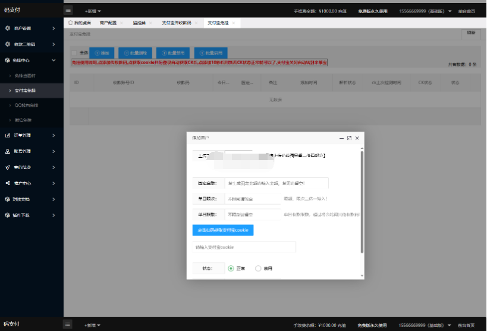Switch to the 我的桌面 tab
Image resolution: width=487 pixels, height=331 pixels.
pos(80,23)
